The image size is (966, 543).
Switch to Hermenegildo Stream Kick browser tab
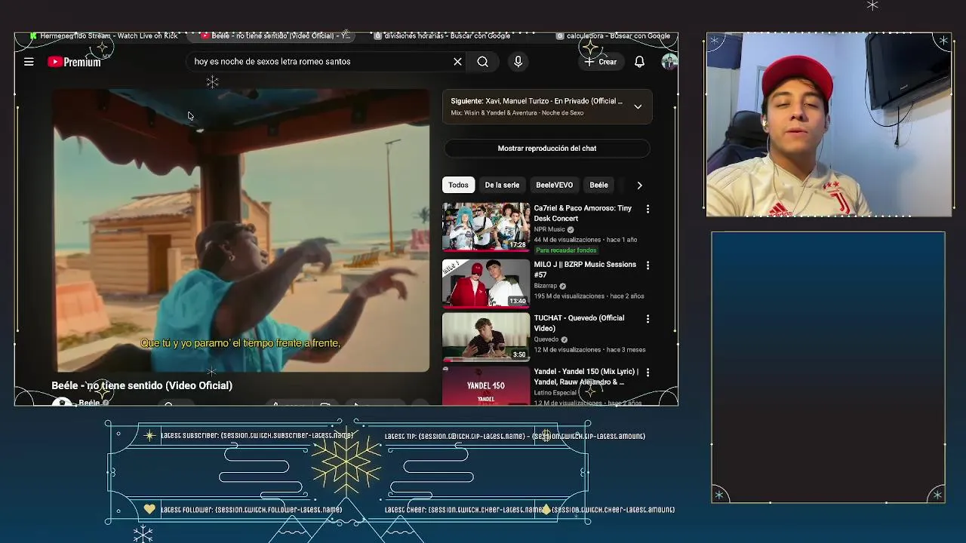pos(104,35)
